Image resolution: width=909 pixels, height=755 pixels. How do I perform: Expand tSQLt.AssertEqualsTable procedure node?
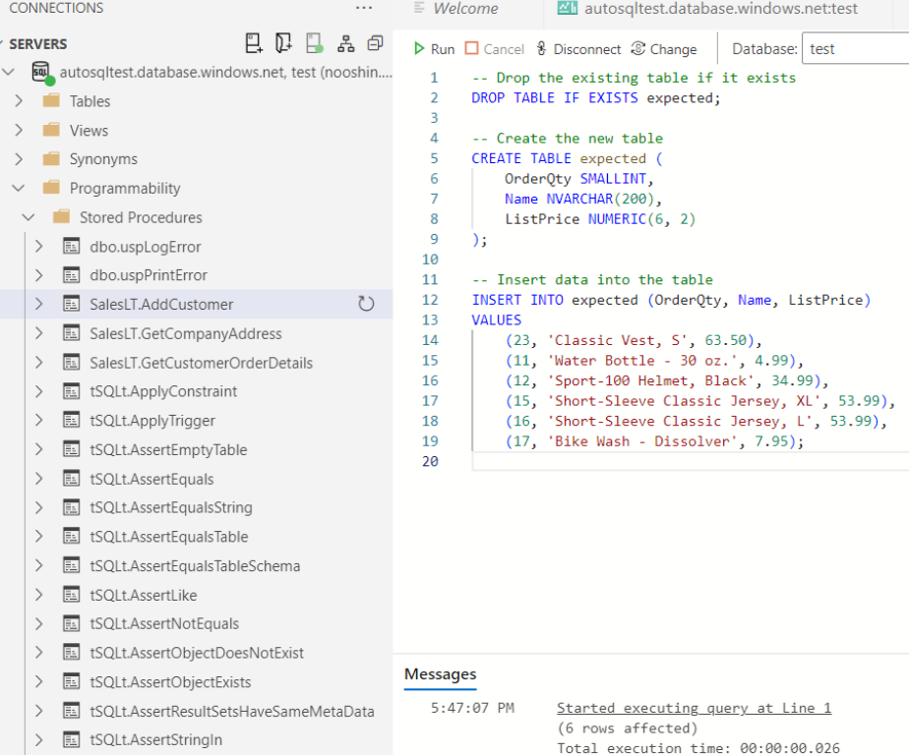point(38,537)
